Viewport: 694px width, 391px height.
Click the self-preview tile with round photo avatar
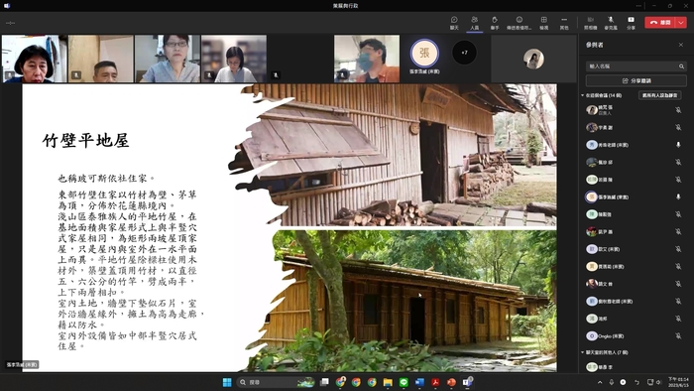[533, 59]
